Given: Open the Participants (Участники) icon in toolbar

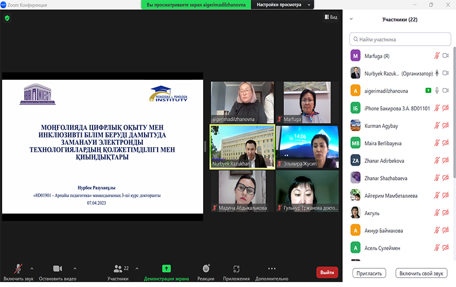Looking at the screenshot, I should tap(118, 269).
